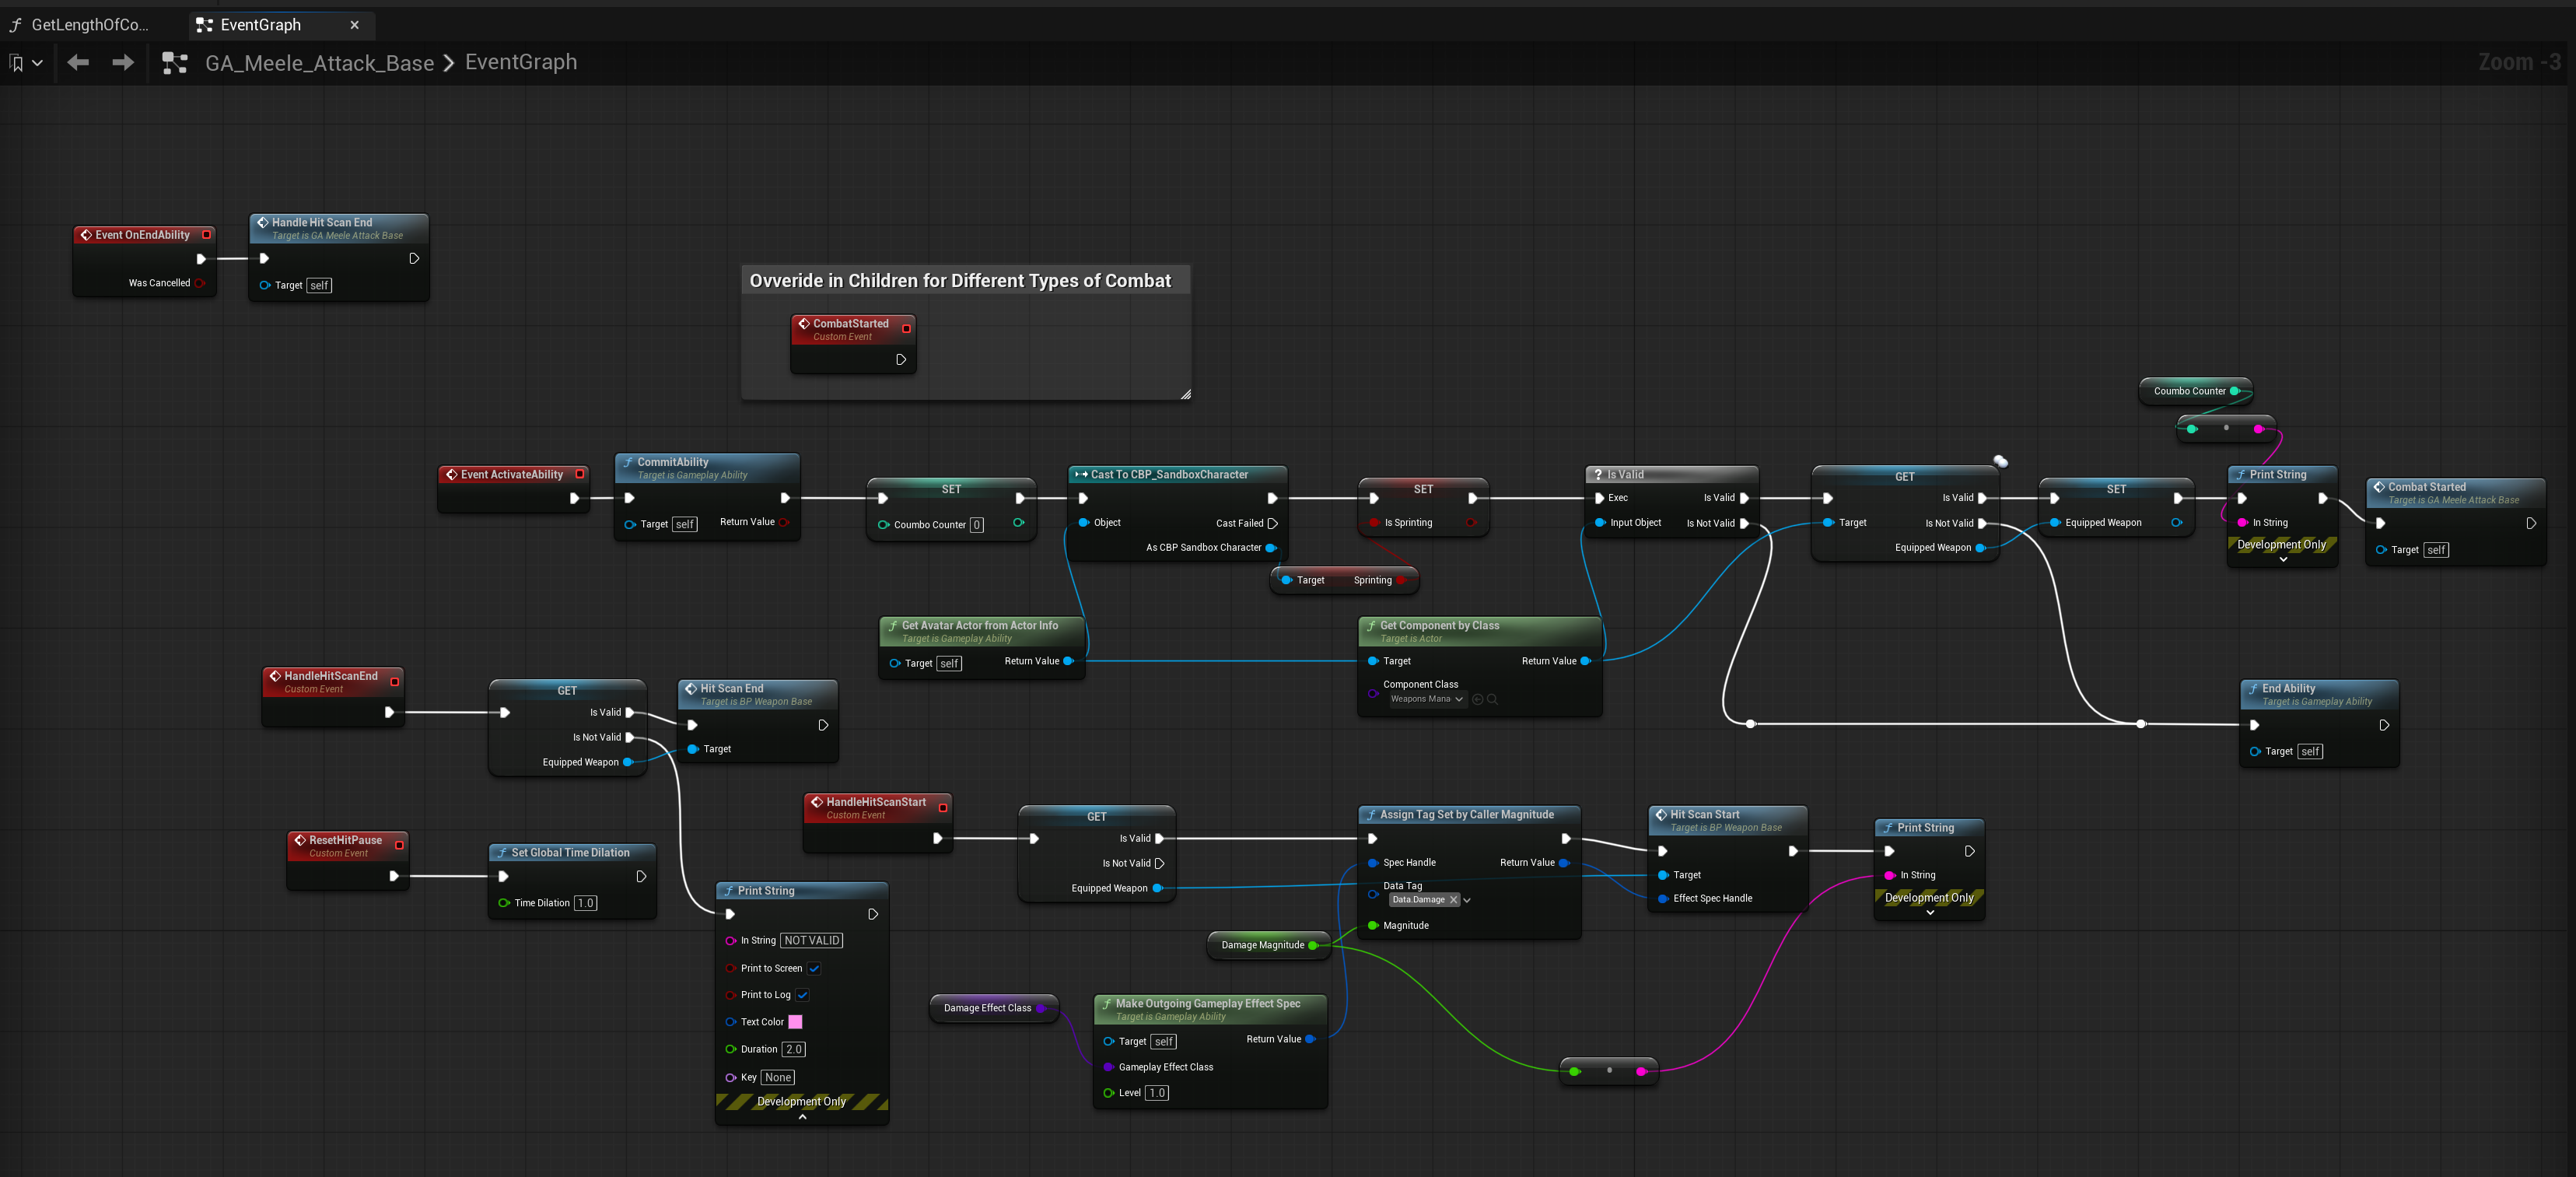Collapse the NOT VALID Print String advanced options
This screenshot has width=2576, height=1177.
point(802,1117)
